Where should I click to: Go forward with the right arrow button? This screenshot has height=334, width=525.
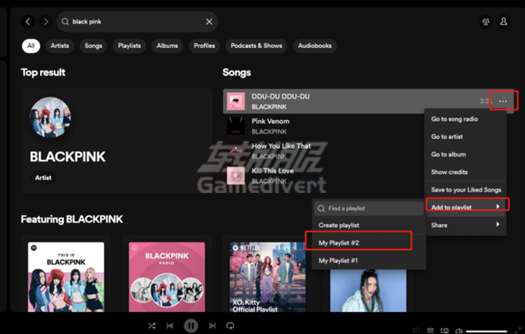click(x=46, y=22)
